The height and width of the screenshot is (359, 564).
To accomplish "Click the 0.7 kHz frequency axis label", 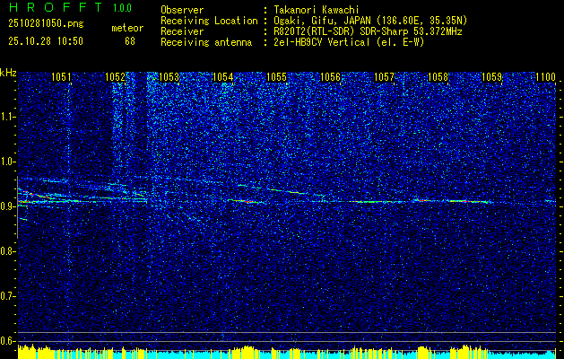I will pyautogui.click(x=7, y=296).
